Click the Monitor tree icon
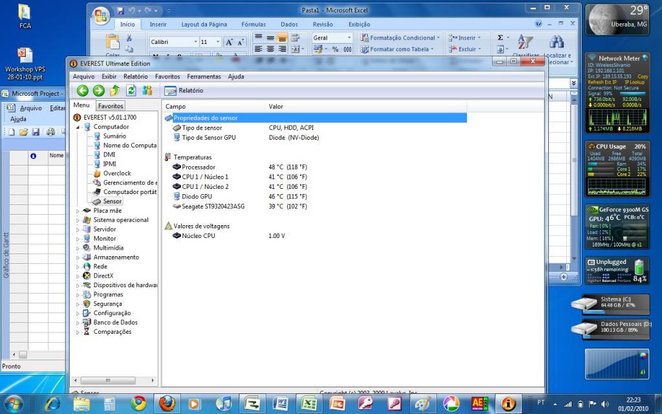The height and width of the screenshot is (414, 662). click(x=87, y=238)
